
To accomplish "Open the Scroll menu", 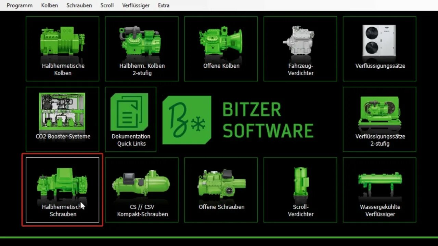I will tap(107, 5).
